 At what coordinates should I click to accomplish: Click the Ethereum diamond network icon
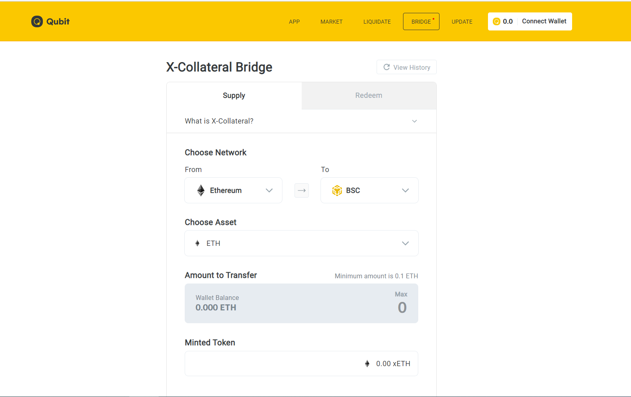201,190
